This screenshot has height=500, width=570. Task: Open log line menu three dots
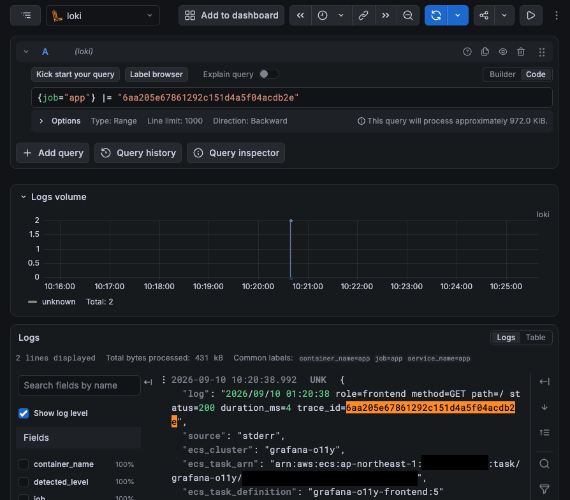pos(164,380)
